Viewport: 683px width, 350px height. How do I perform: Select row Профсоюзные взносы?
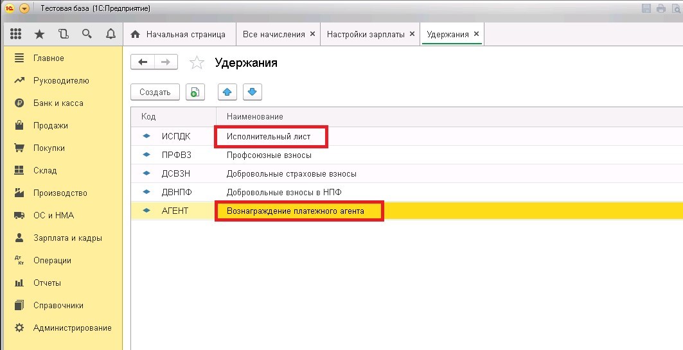[407, 155]
